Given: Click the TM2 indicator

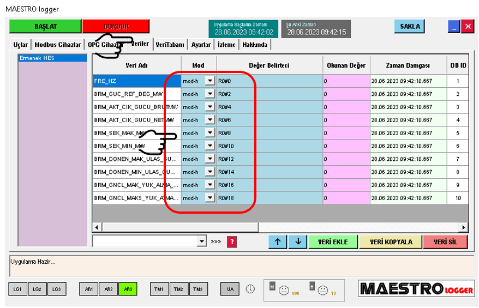Looking at the screenshot, I should click(179, 289).
